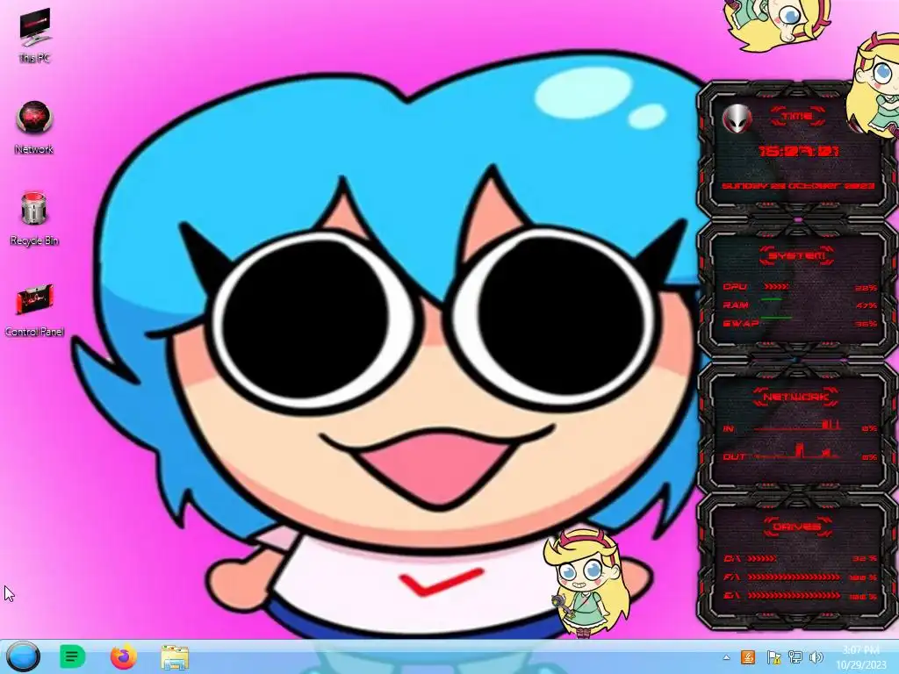The image size is (899, 674).
Task: Click the SWAP 36% value
Action: tap(866, 324)
